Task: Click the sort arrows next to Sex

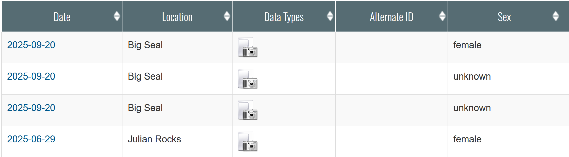Action: click(x=556, y=16)
